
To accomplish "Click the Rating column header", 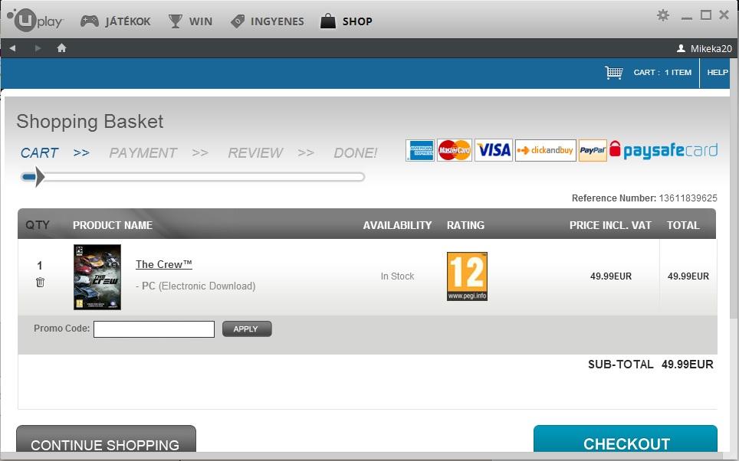I will (x=465, y=225).
